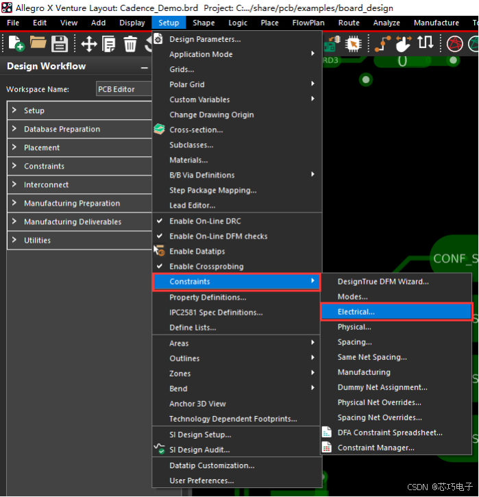The height and width of the screenshot is (497, 479).
Task: Open the Polar Grid submenu
Action: (237, 84)
